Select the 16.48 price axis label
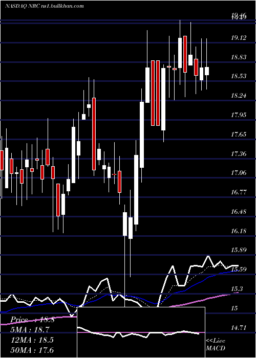This screenshot has width=256, height=358. (239, 212)
